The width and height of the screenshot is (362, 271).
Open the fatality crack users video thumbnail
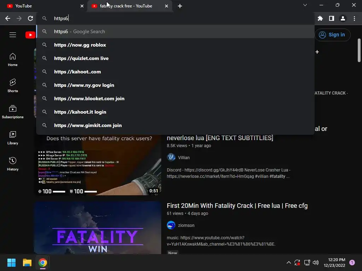(x=98, y=164)
